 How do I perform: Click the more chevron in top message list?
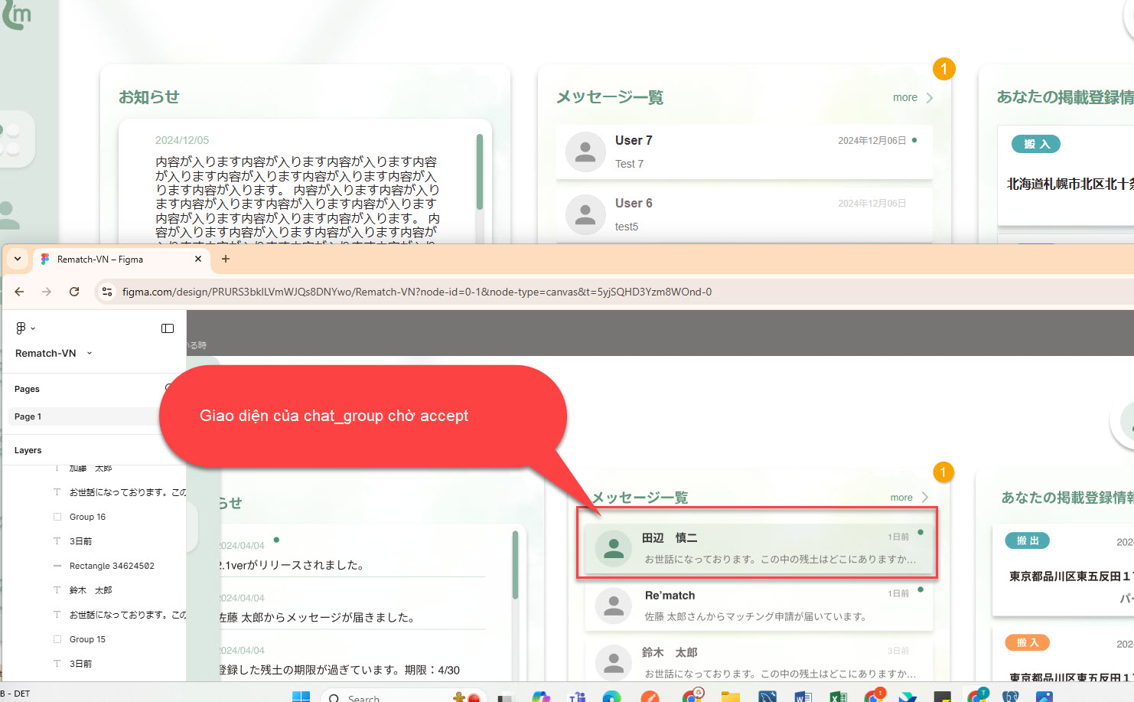click(930, 98)
